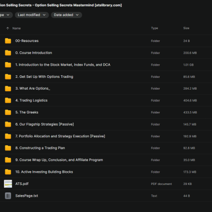Viewport: 212px width, 212px height.
Task: Open 8. Constructing a Trading Plan
Action: [x=40, y=148]
